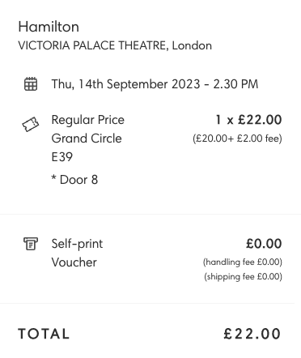Click the seat number E39
The height and width of the screenshot is (358, 301).
(x=62, y=157)
